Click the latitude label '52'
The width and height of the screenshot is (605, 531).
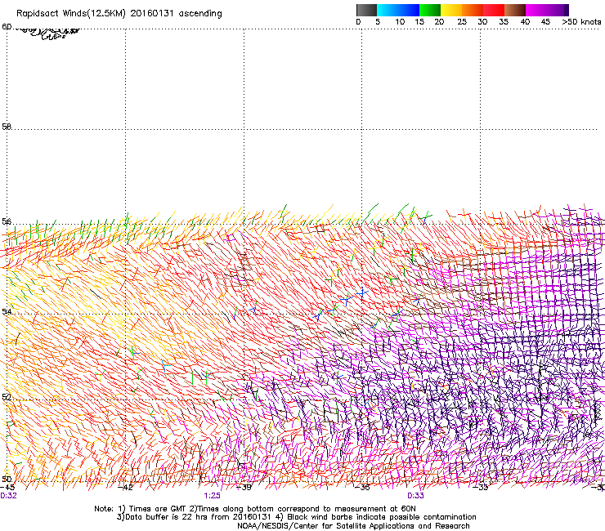7,397
